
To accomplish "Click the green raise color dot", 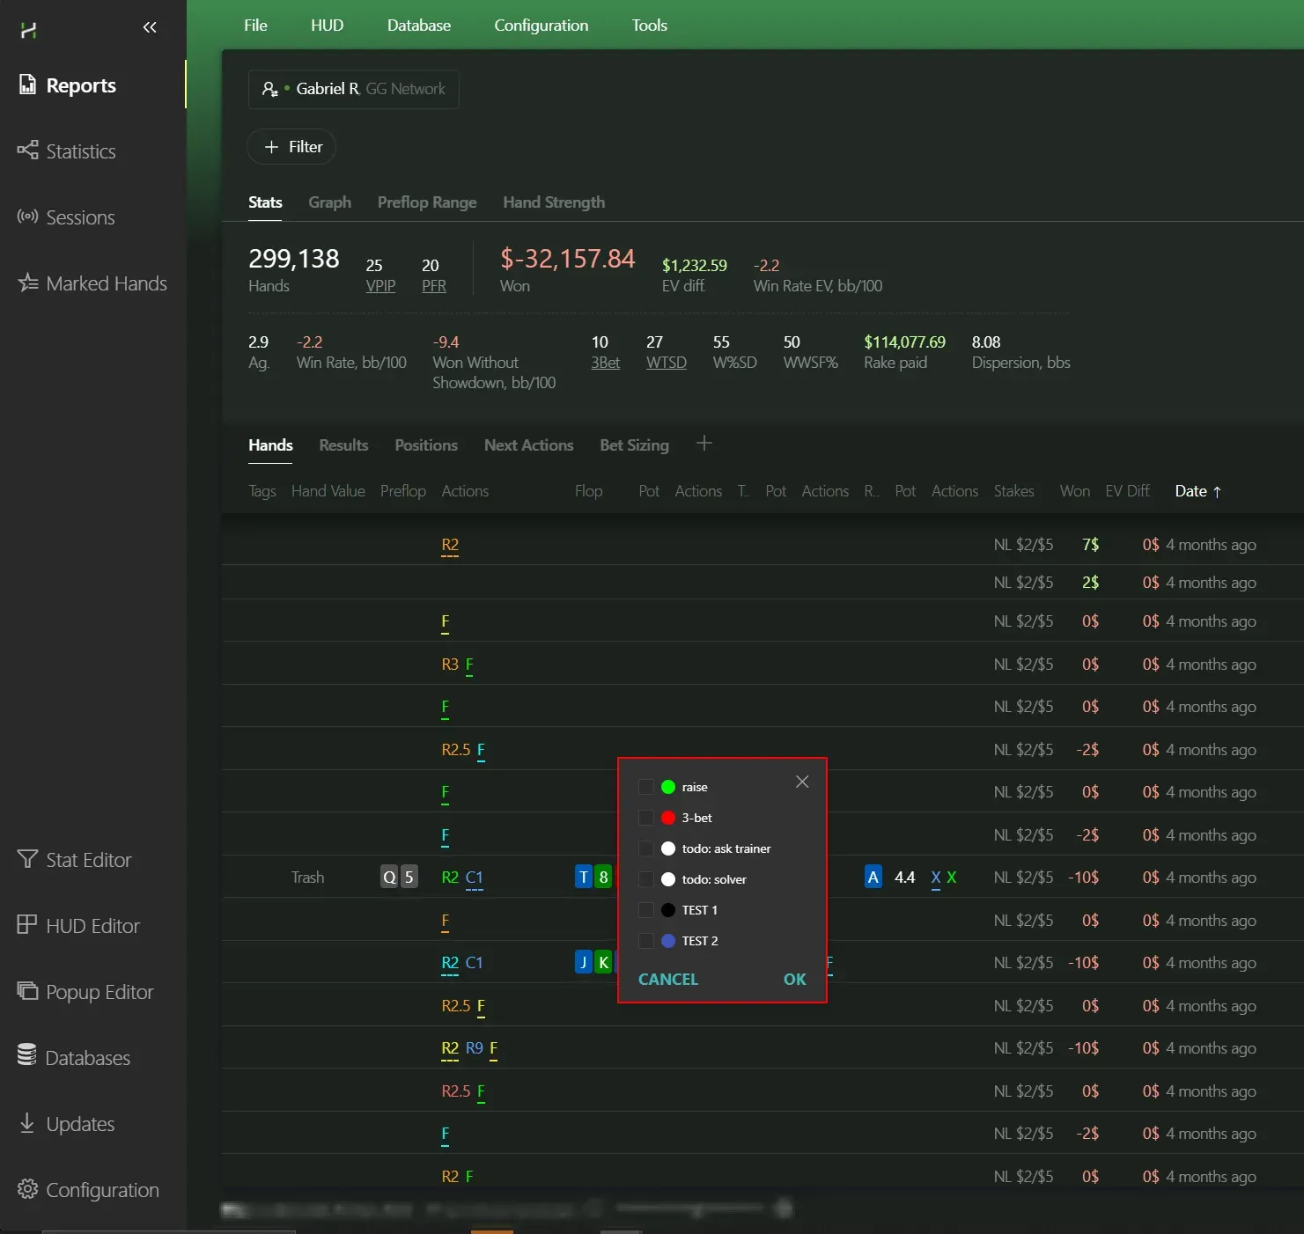I will pyautogui.click(x=668, y=787).
